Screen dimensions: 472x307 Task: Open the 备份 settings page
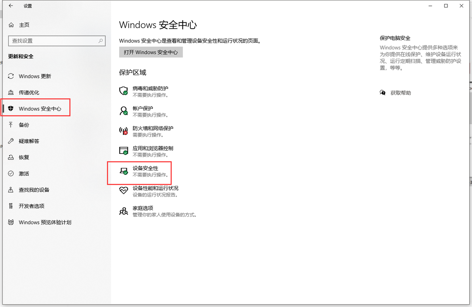(x=24, y=125)
